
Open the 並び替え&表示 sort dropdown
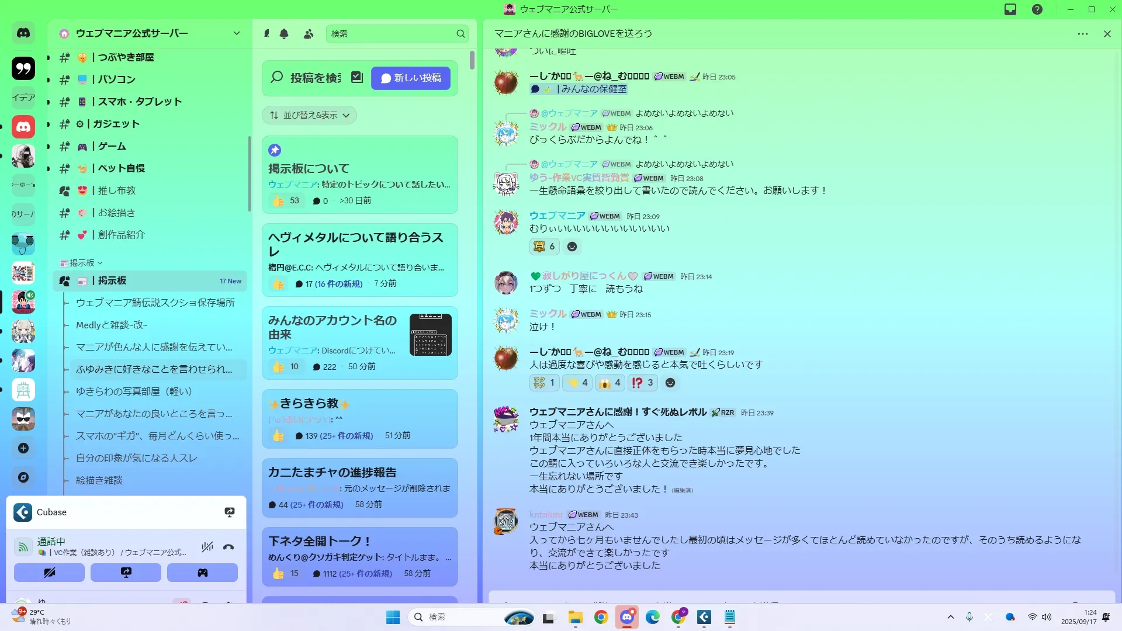310,115
